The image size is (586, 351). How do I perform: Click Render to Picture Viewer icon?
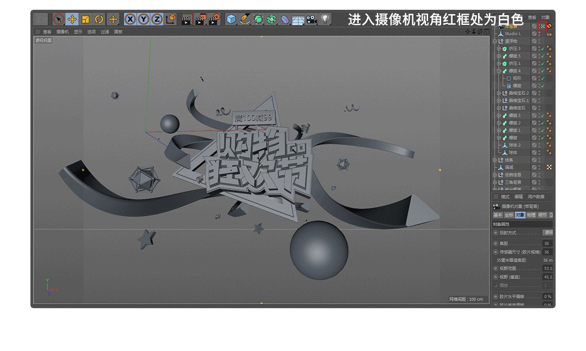point(200,19)
